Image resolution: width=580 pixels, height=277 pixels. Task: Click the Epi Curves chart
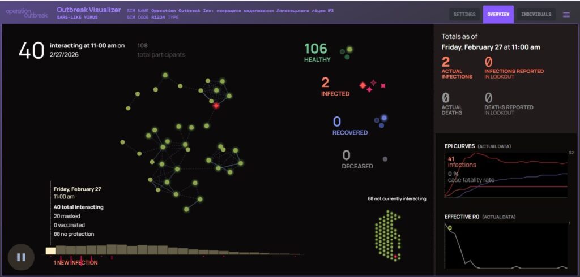click(506, 175)
